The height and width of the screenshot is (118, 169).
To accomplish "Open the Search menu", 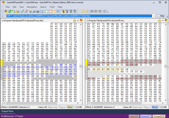I will [43, 7].
